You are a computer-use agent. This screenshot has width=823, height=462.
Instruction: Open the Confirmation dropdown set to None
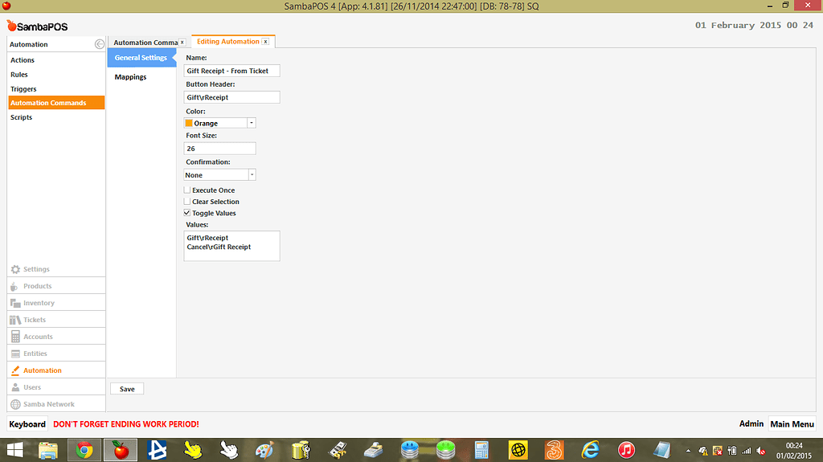point(252,174)
